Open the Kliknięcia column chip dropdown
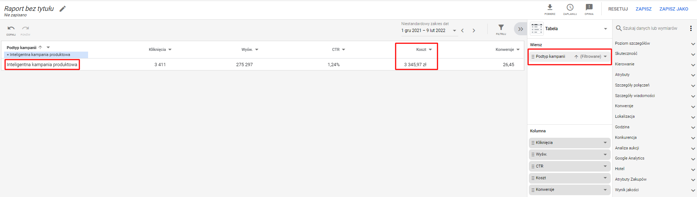This screenshot has height=197, width=697. tap(605, 143)
